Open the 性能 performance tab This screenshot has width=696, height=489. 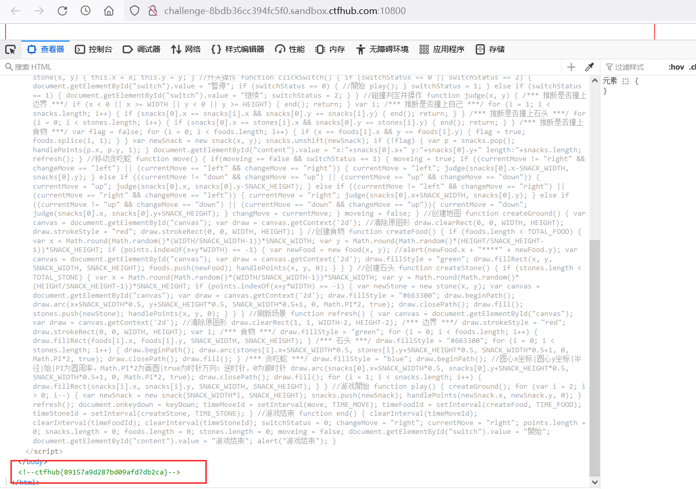coord(290,49)
